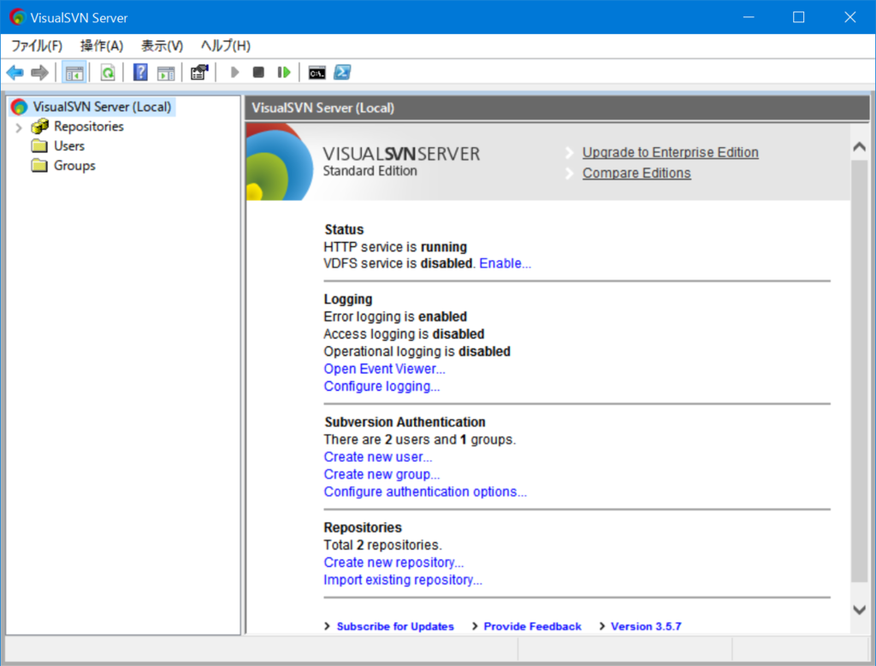Click Import existing repository... link
The width and height of the screenshot is (876, 666).
tap(403, 580)
